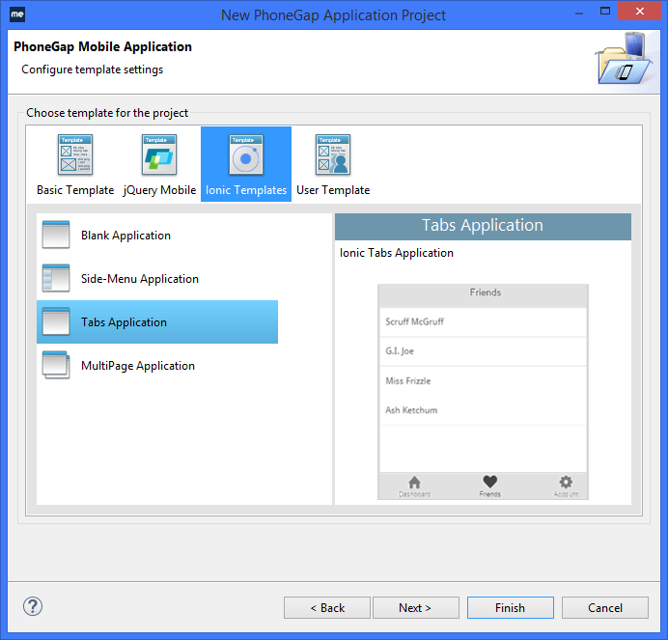The width and height of the screenshot is (668, 640).
Task: Cancel the new project wizard
Action: pyautogui.click(x=605, y=608)
